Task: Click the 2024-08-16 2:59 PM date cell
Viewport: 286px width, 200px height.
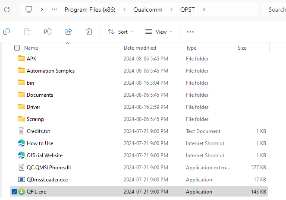Action: tap(146, 107)
